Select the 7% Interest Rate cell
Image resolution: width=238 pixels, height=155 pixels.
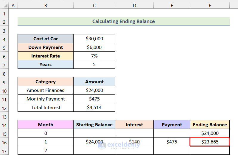[x=94, y=56]
